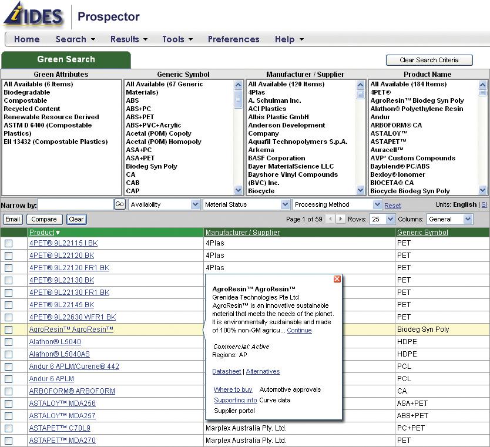Screen dimensions: 490x447
Task: Click Product Name list scrollbar thumb
Action: coord(482,92)
